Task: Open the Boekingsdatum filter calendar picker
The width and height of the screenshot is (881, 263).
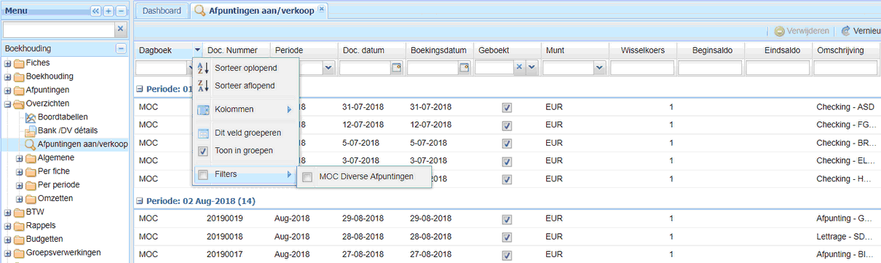Action: coord(465,68)
